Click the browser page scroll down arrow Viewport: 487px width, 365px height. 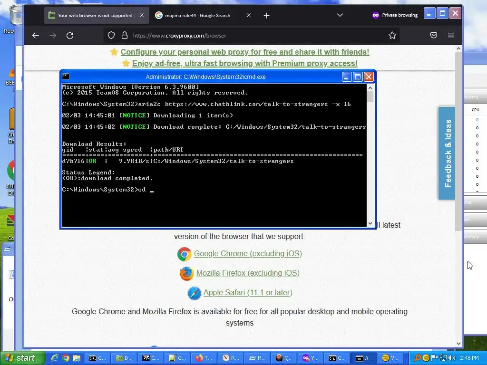click(x=459, y=344)
